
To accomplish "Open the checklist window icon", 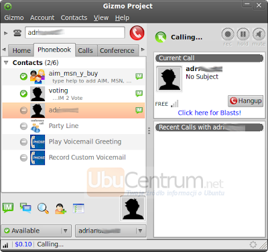I will coord(78,208).
